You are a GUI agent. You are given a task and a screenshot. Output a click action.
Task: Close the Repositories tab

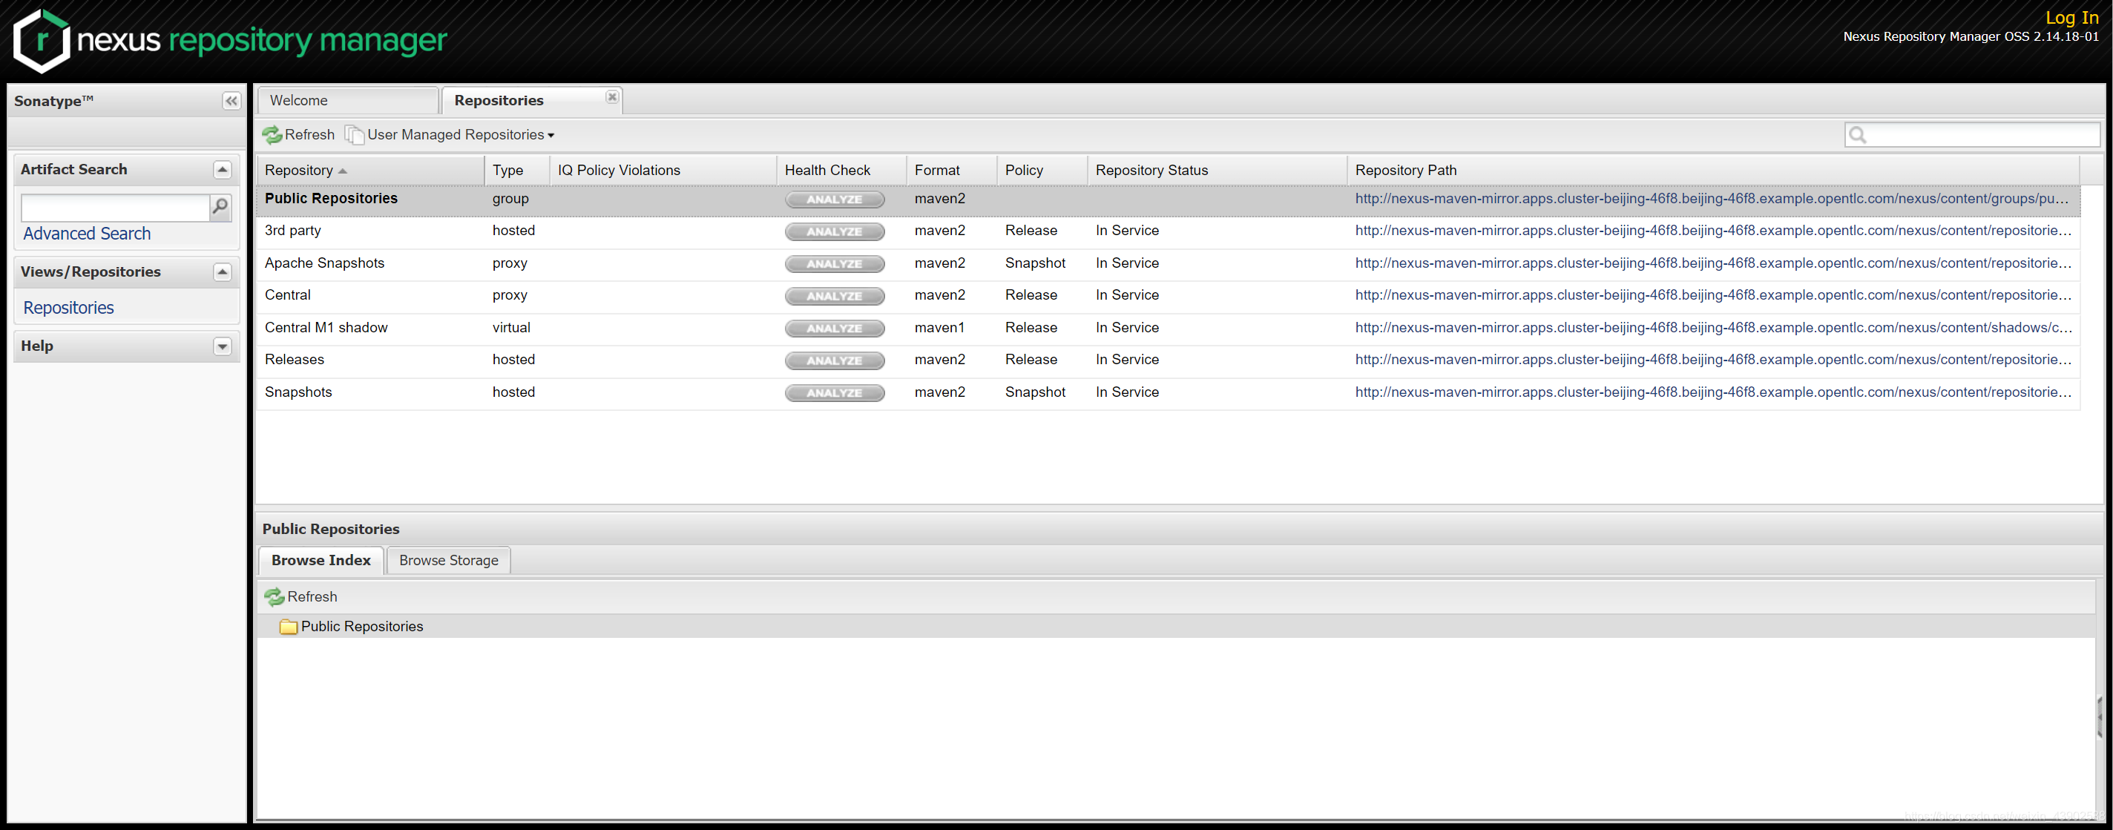coord(612,96)
